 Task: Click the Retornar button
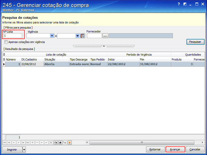(155, 150)
